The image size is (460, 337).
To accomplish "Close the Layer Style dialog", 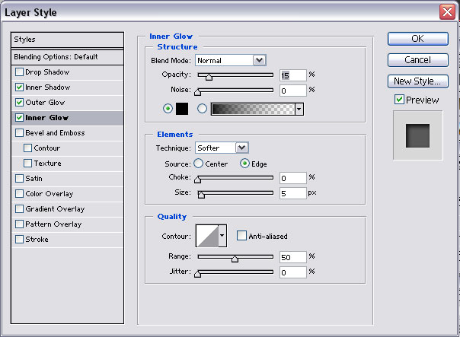I will [447, 12].
